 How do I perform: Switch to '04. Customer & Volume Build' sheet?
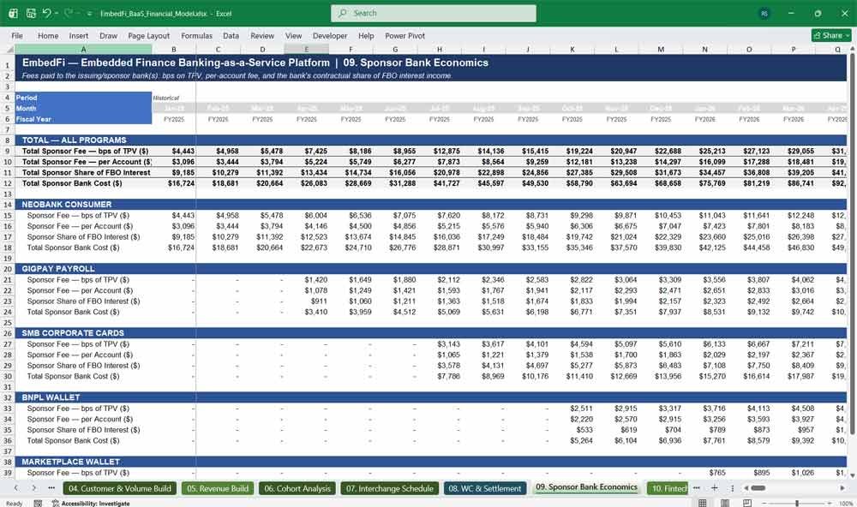[120, 488]
